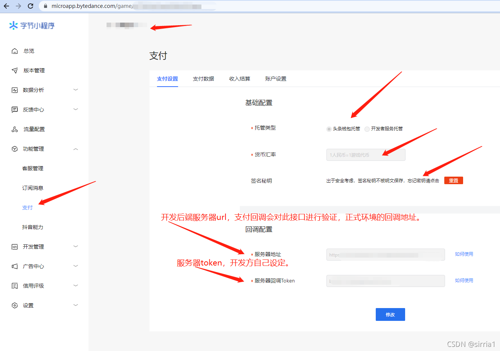
Task: Click the browser forward arrow
Action: click(x=18, y=6)
